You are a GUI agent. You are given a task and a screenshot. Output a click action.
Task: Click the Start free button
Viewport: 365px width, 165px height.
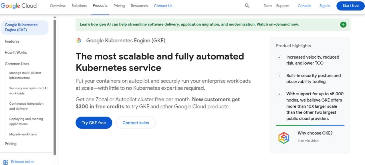350,6
